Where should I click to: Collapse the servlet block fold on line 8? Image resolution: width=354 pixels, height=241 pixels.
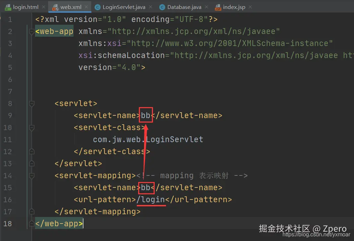pos(32,104)
